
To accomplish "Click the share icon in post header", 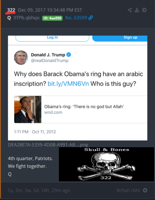I will tap(130, 10).
